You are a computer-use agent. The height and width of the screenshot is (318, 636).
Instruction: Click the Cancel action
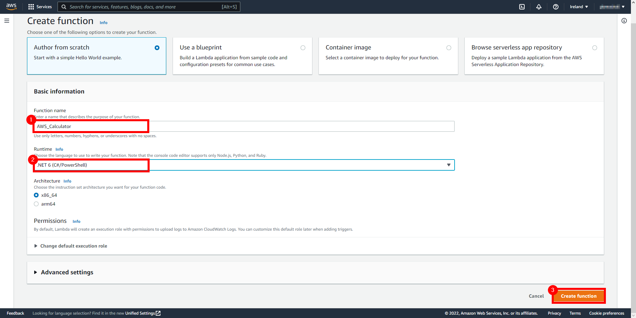point(536,296)
